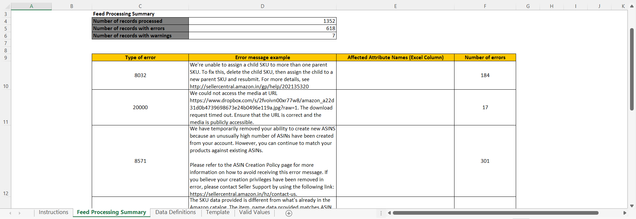Select row 6 header
The height and width of the screenshot is (219, 636).
pyautogui.click(x=6, y=36)
